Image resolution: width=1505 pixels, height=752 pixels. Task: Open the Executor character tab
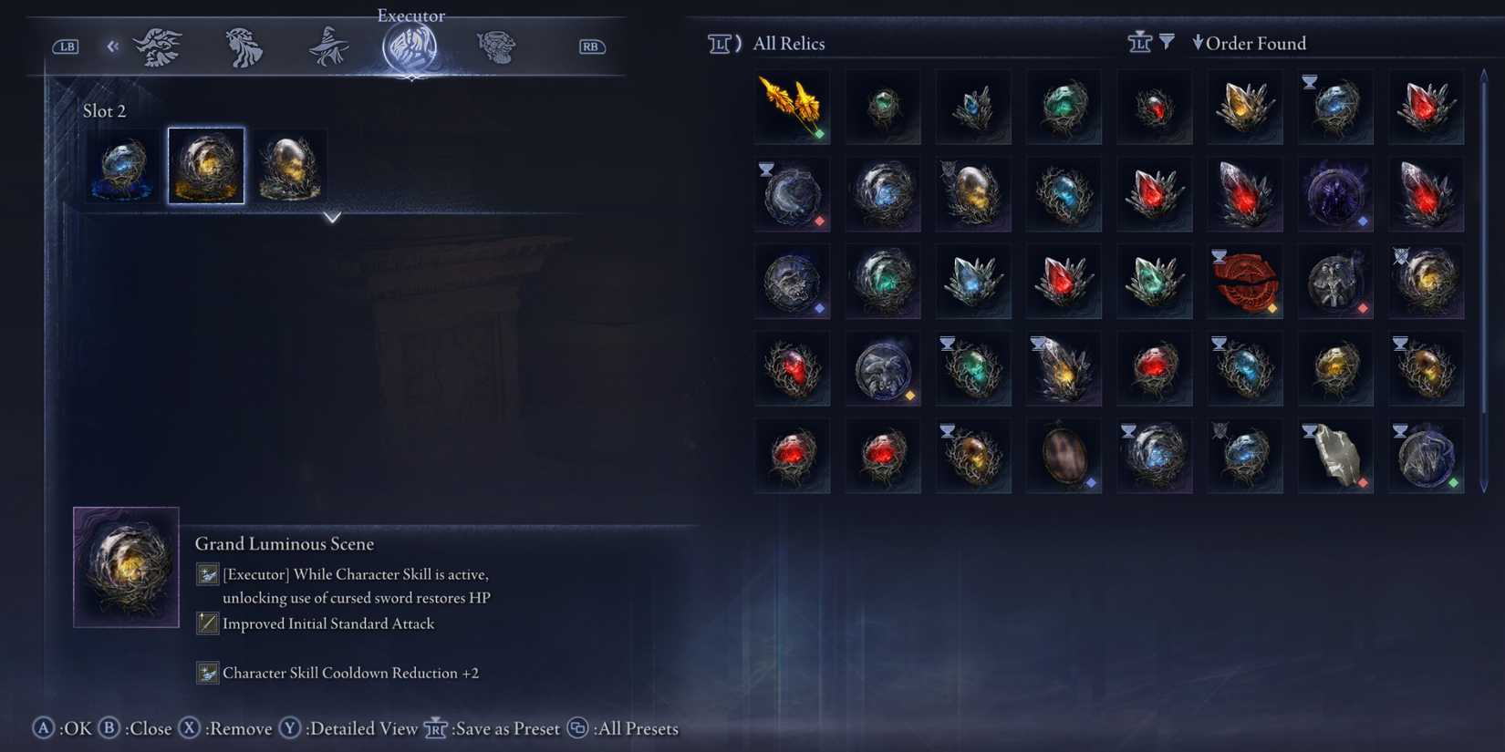(410, 46)
